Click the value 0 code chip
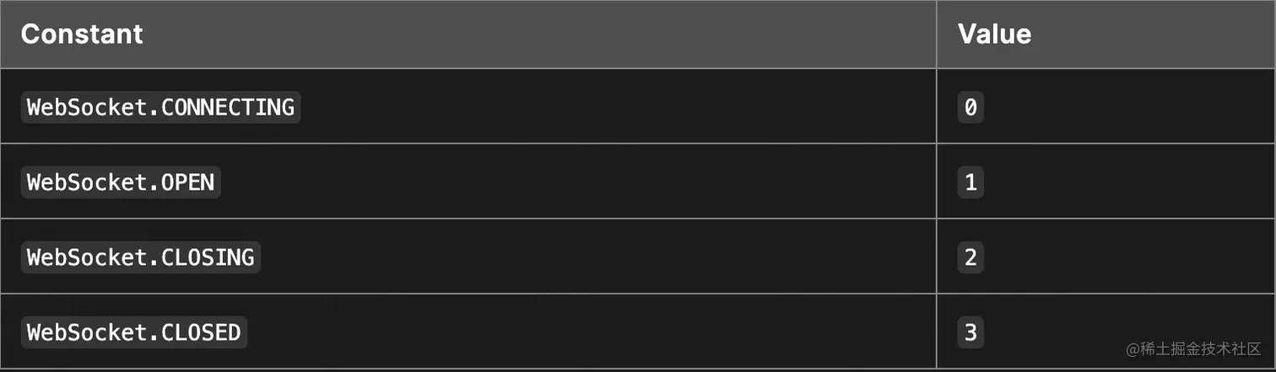Viewport: 1276px width, 372px height. [x=971, y=107]
